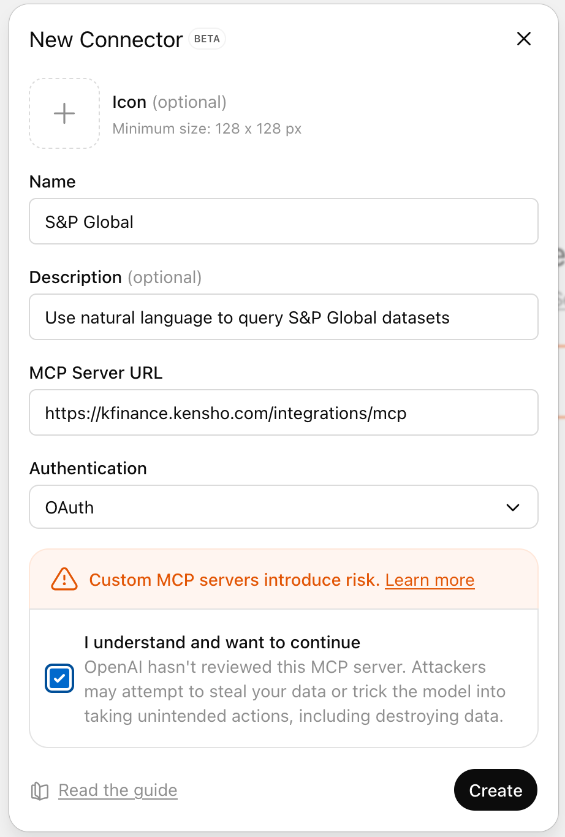The width and height of the screenshot is (565, 837).
Task: Click the Name input containing S&P Global
Action: (283, 221)
